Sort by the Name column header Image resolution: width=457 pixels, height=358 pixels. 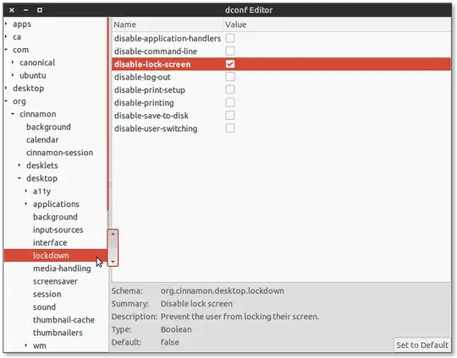(x=167, y=24)
